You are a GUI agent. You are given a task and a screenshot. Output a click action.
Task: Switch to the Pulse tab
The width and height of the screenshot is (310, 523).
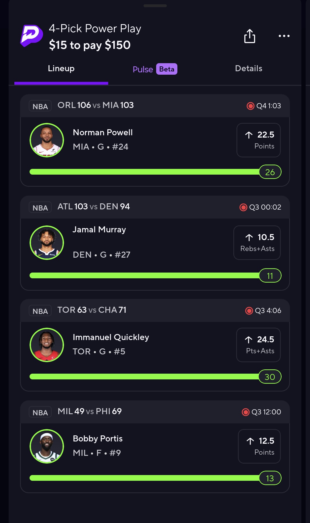[x=155, y=69]
